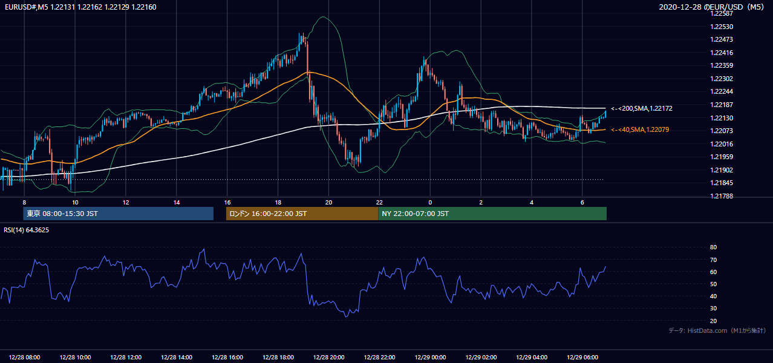
Task: Click the hour 0 tick on price chart
Action: pyautogui.click(x=430, y=201)
